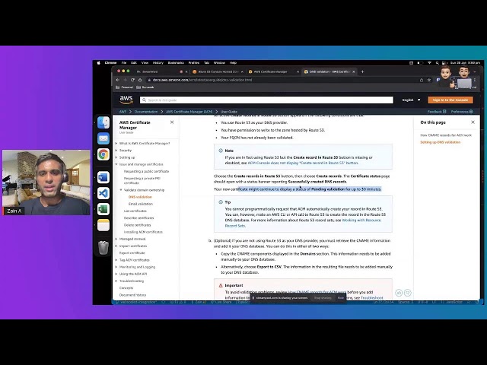Screen dimensions: 487x365
Task: Open the Bookmarks menu
Action: coord(176,62)
